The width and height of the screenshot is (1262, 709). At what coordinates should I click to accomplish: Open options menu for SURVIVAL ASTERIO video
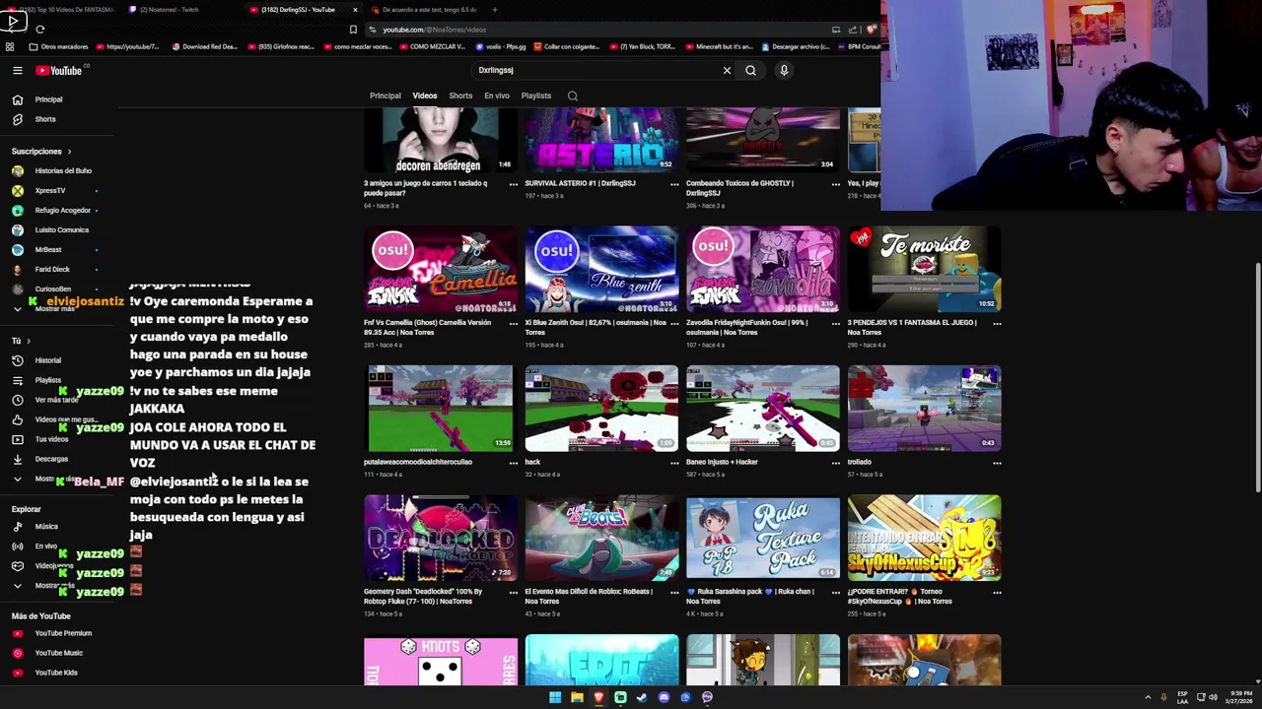(x=674, y=184)
